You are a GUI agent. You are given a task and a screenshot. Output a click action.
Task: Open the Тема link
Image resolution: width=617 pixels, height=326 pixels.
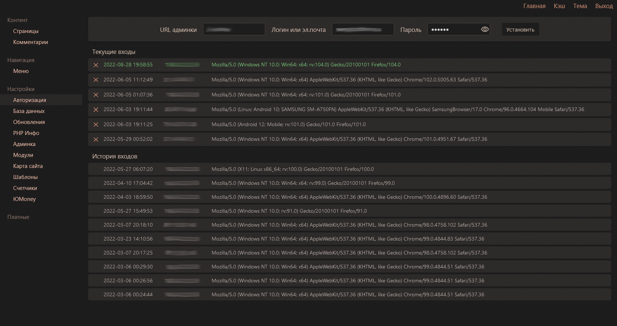coord(580,6)
